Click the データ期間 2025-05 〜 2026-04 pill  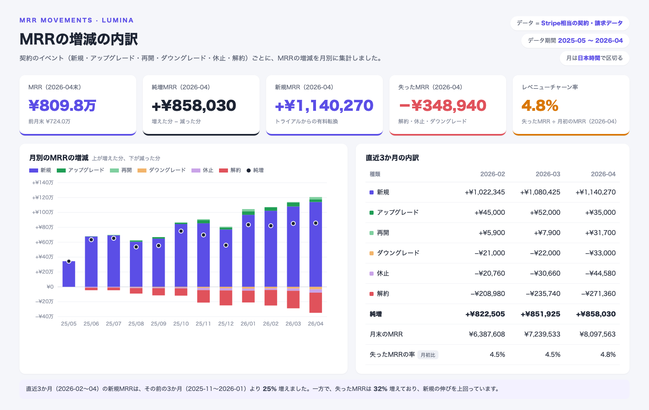575,41
